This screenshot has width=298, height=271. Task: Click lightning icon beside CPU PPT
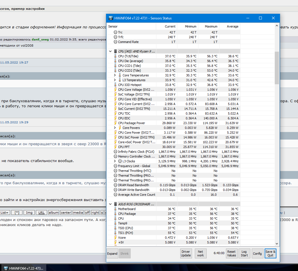pos(115,147)
